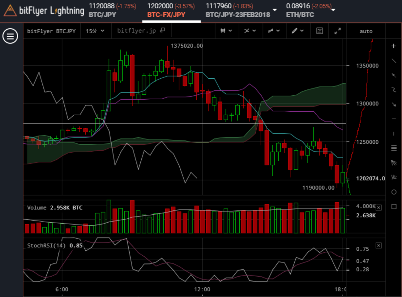Click the bitFlyer BTCJPY chart title

coord(51,31)
